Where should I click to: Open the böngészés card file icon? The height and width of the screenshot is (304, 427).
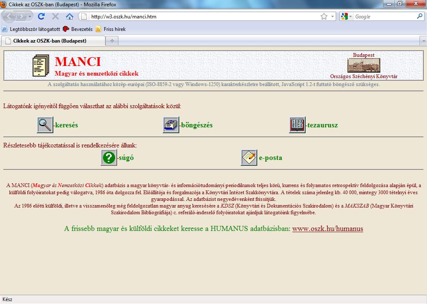click(171, 125)
